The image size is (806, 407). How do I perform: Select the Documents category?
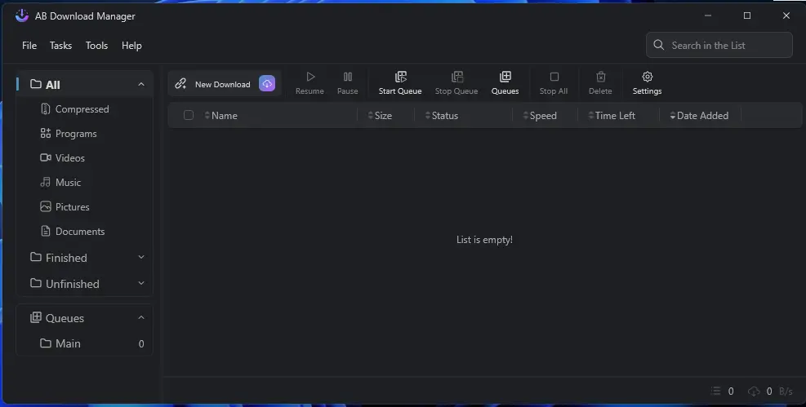(x=85, y=232)
